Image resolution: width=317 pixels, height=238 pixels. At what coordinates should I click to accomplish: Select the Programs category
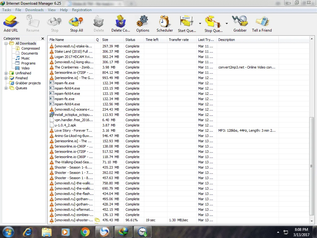coord(28,63)
